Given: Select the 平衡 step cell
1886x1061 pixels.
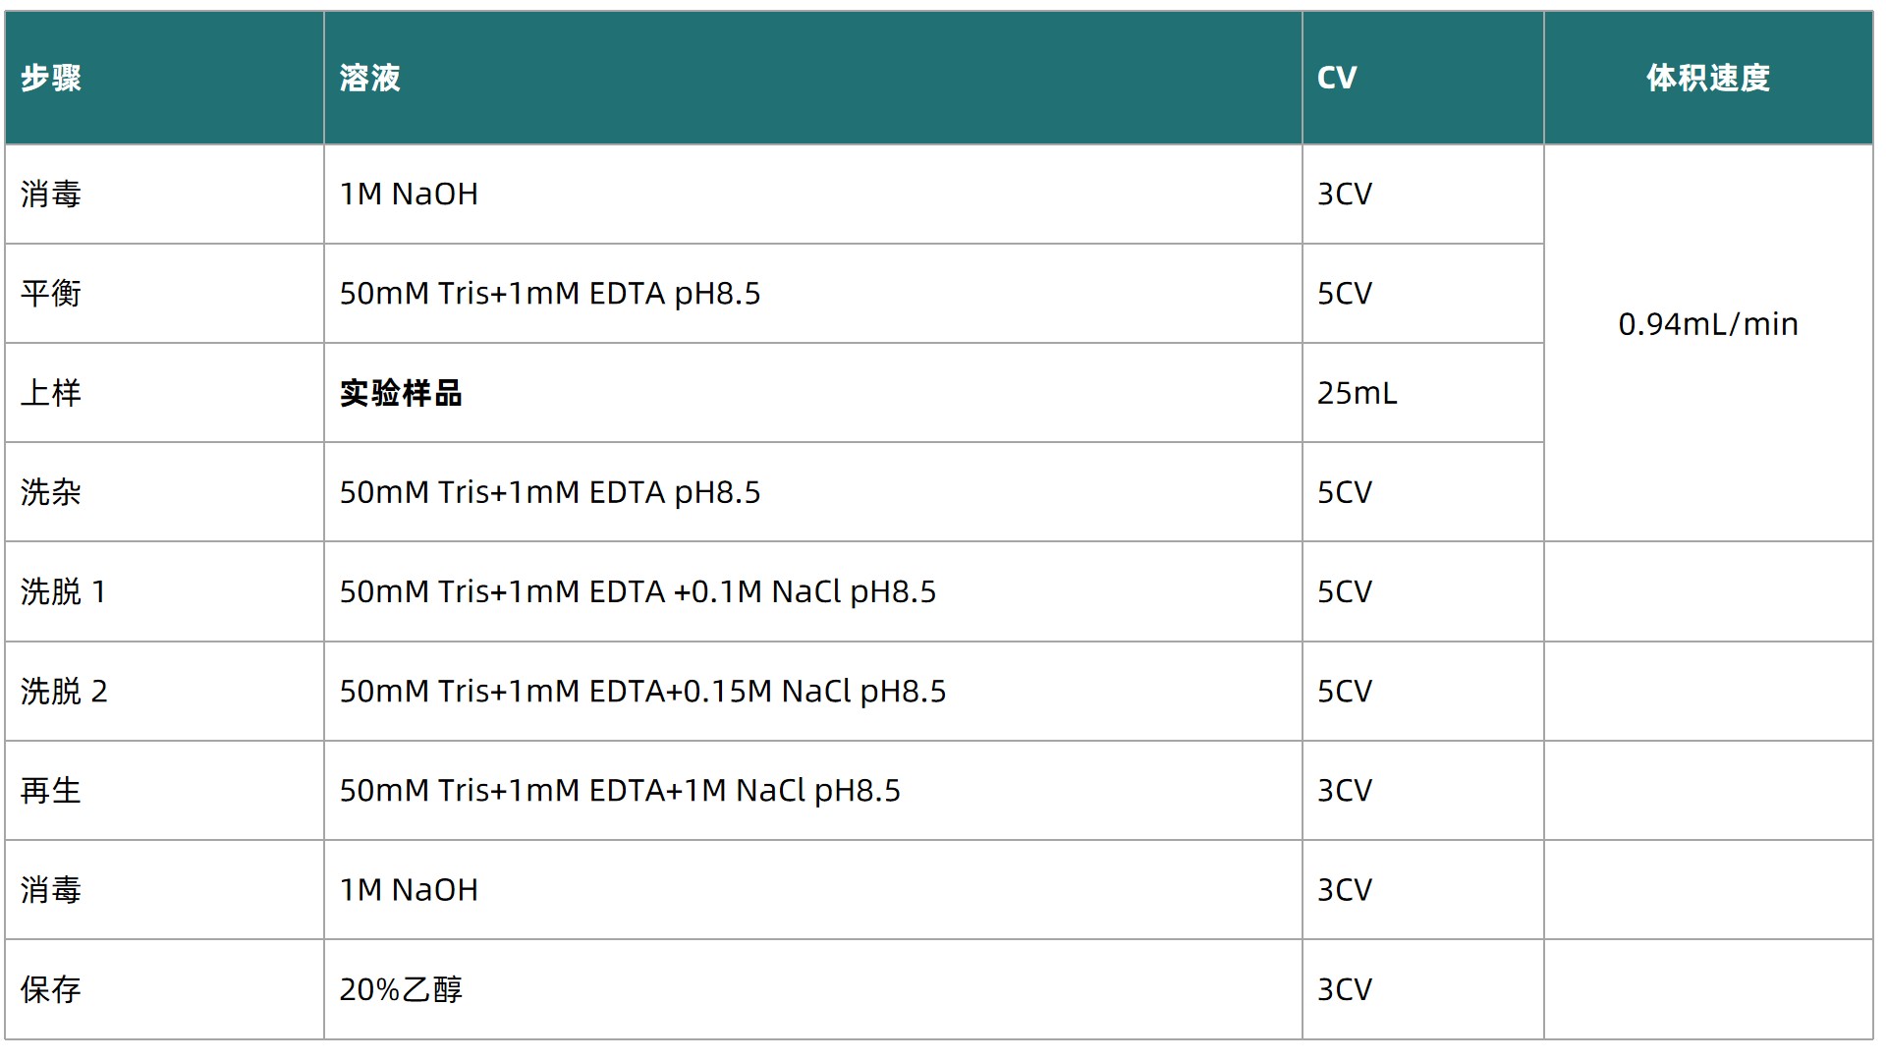Looking at the screenshot, I should [x=51, y=293].
